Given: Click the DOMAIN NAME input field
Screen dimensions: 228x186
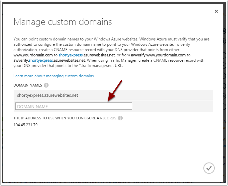Looking at the screenshot, I should 74,106.
